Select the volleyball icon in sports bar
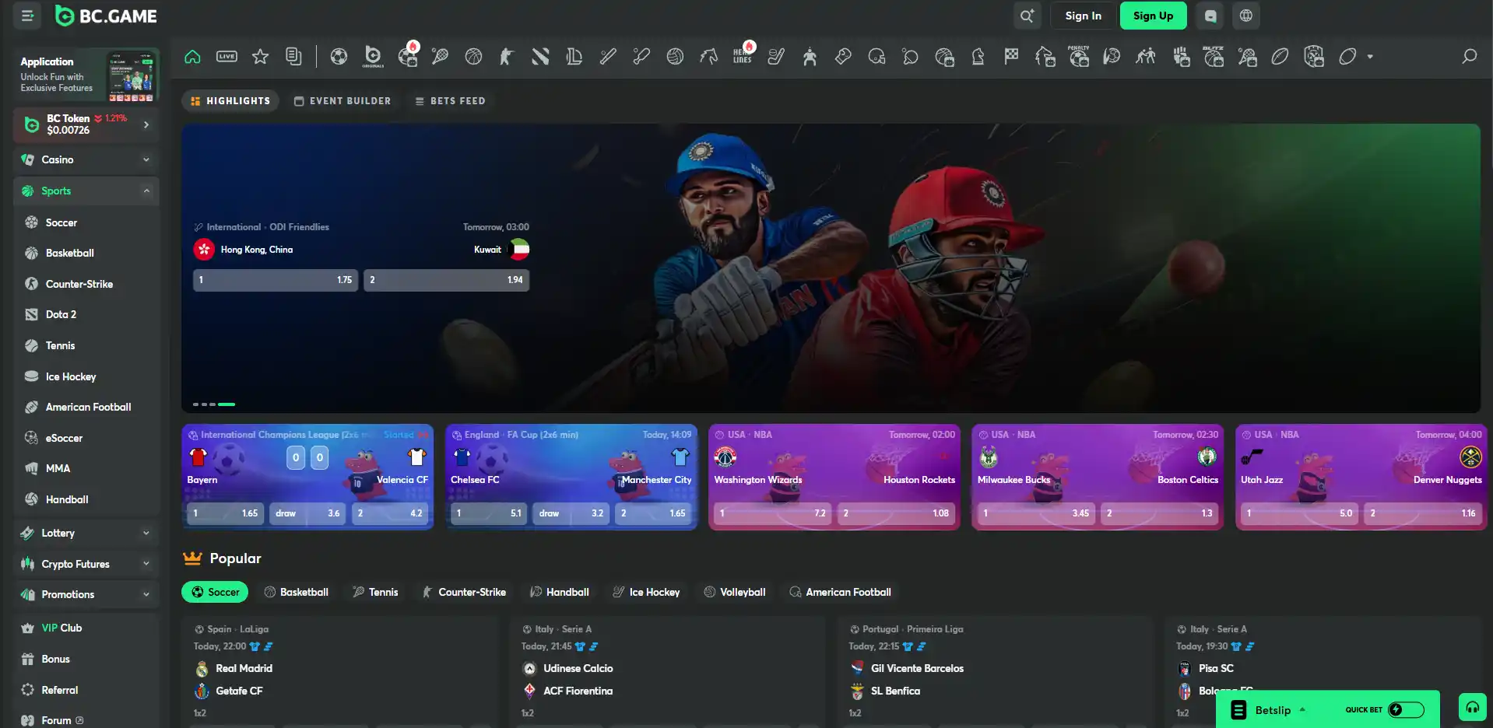This screenshot has width=1493, height=728. tap(675, 57)
